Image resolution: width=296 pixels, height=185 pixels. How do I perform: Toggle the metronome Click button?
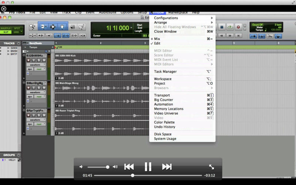262,36
